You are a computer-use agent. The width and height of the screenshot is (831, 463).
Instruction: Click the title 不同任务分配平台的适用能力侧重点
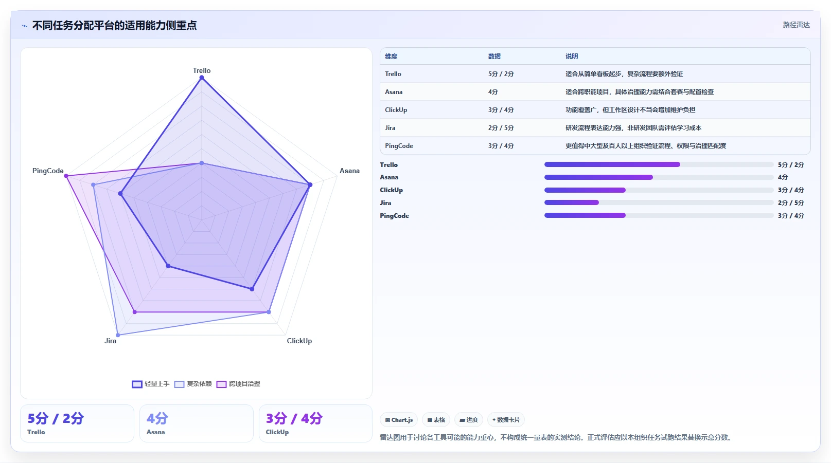coord(114,25)
